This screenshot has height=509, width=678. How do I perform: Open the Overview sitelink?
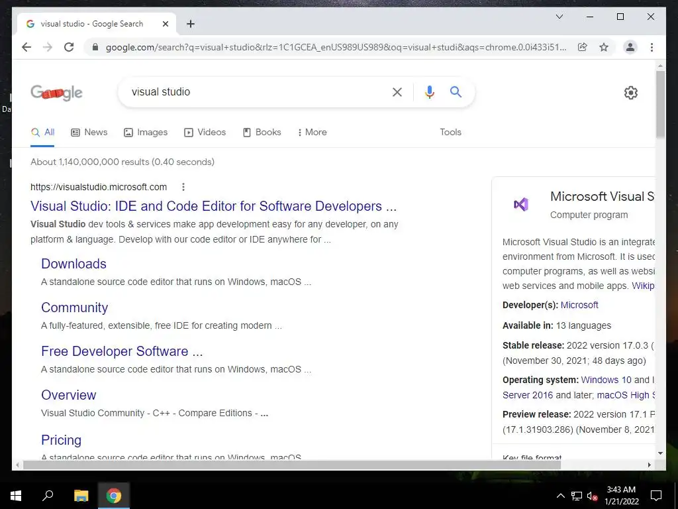[68, 395]
